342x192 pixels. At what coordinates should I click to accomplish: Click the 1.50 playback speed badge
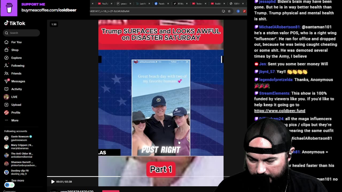pos(54,24)
